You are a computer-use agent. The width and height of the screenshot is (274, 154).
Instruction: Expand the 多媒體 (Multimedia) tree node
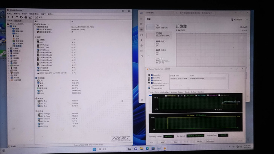pyautogui.click(x=9, y=58)
